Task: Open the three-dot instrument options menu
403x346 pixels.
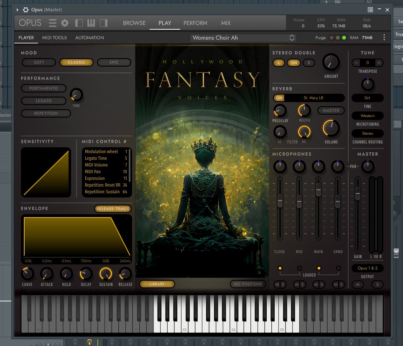Action: [384, 38]
